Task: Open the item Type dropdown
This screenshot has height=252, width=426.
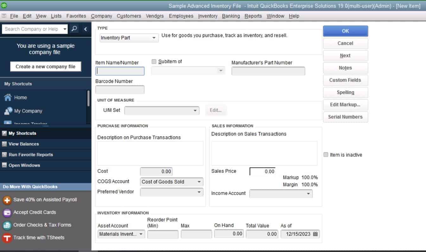Action: tap(129, 38)
